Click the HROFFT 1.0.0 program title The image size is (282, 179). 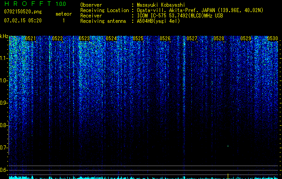click(x=35, y=4)
